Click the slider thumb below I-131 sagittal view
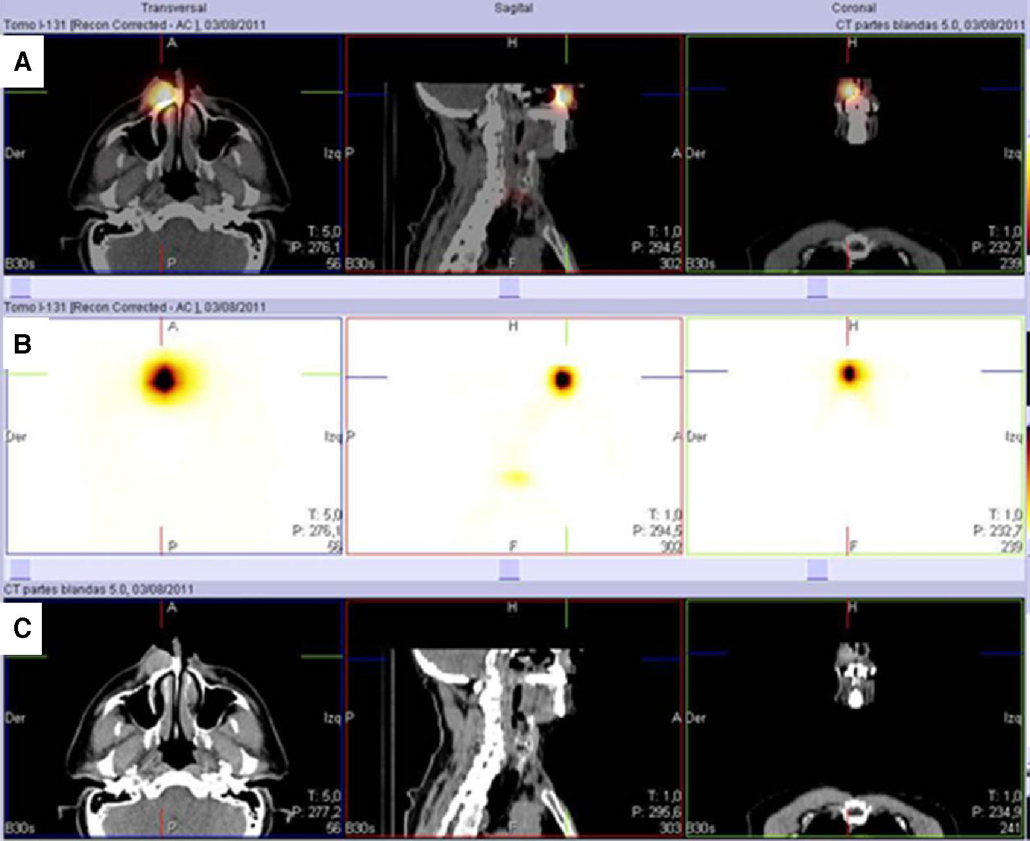The width and height of the screenshot is (1030, 841). (x=509, y=569)
